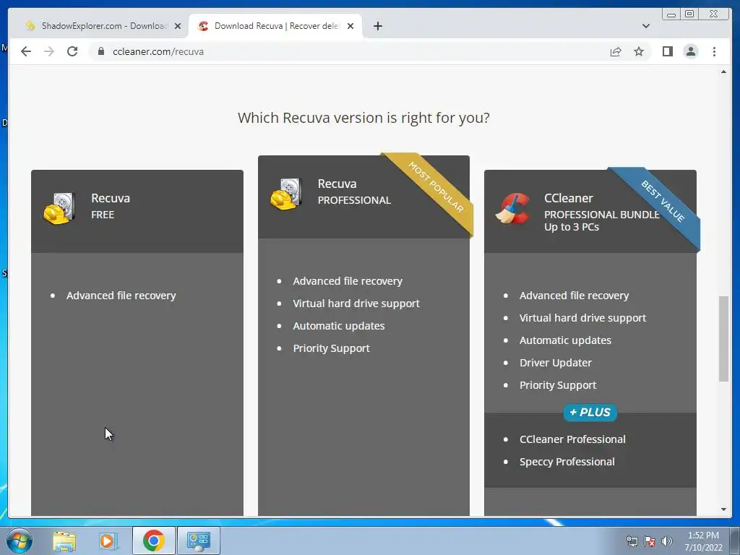Screen dimensions: 740x555
Task: Minimize the Chrome window
Action: (x=671, y=14)
